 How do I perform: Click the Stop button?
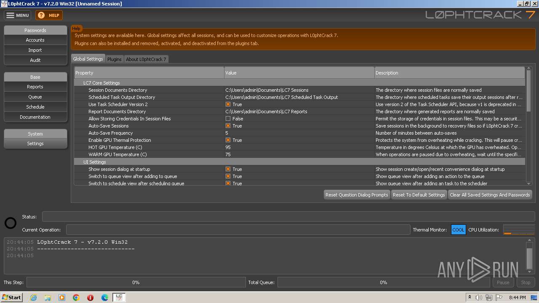(x=526, y=282)
